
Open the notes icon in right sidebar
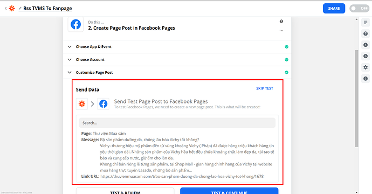click(x=366, y=23)
